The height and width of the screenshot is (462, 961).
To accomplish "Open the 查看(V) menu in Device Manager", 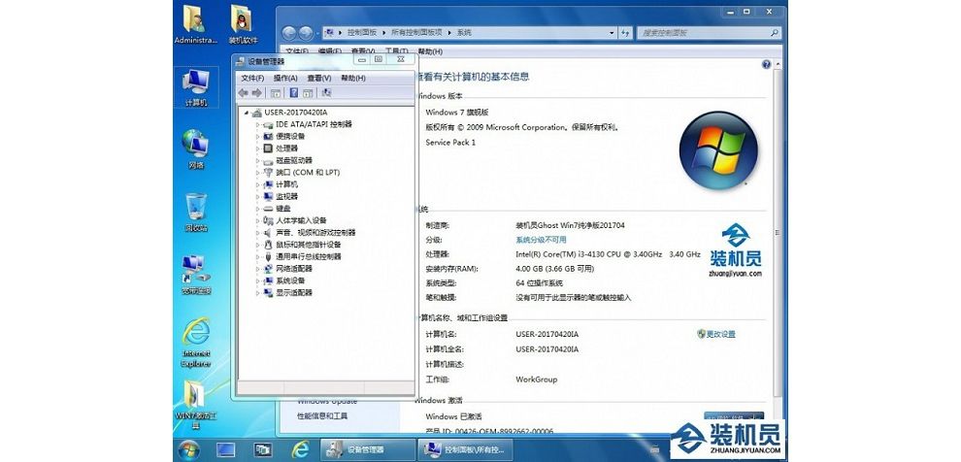I will click(318, 78).
